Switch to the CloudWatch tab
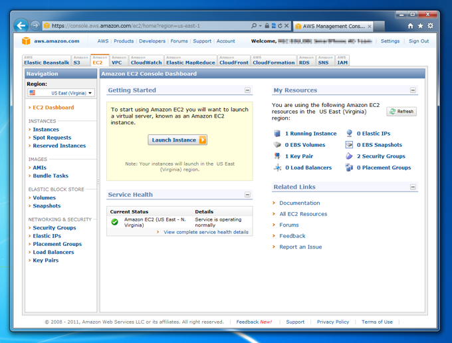The image size is (452, 343). [x=146, y=60]
